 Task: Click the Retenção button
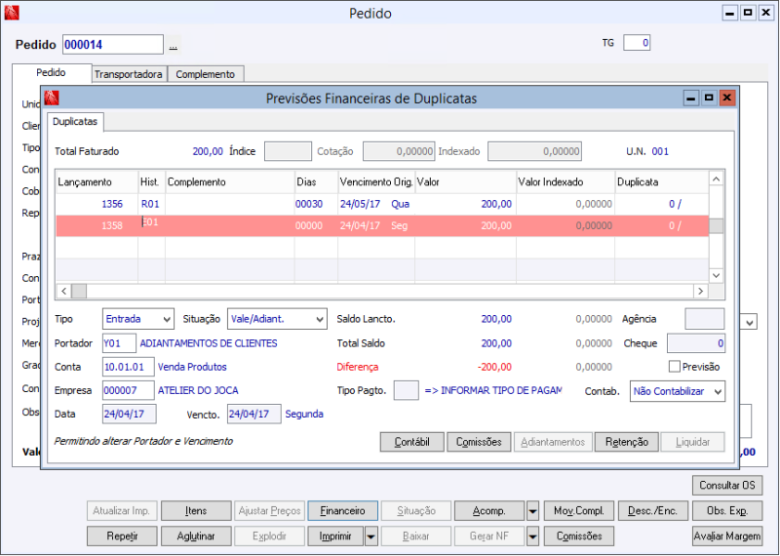626,442
